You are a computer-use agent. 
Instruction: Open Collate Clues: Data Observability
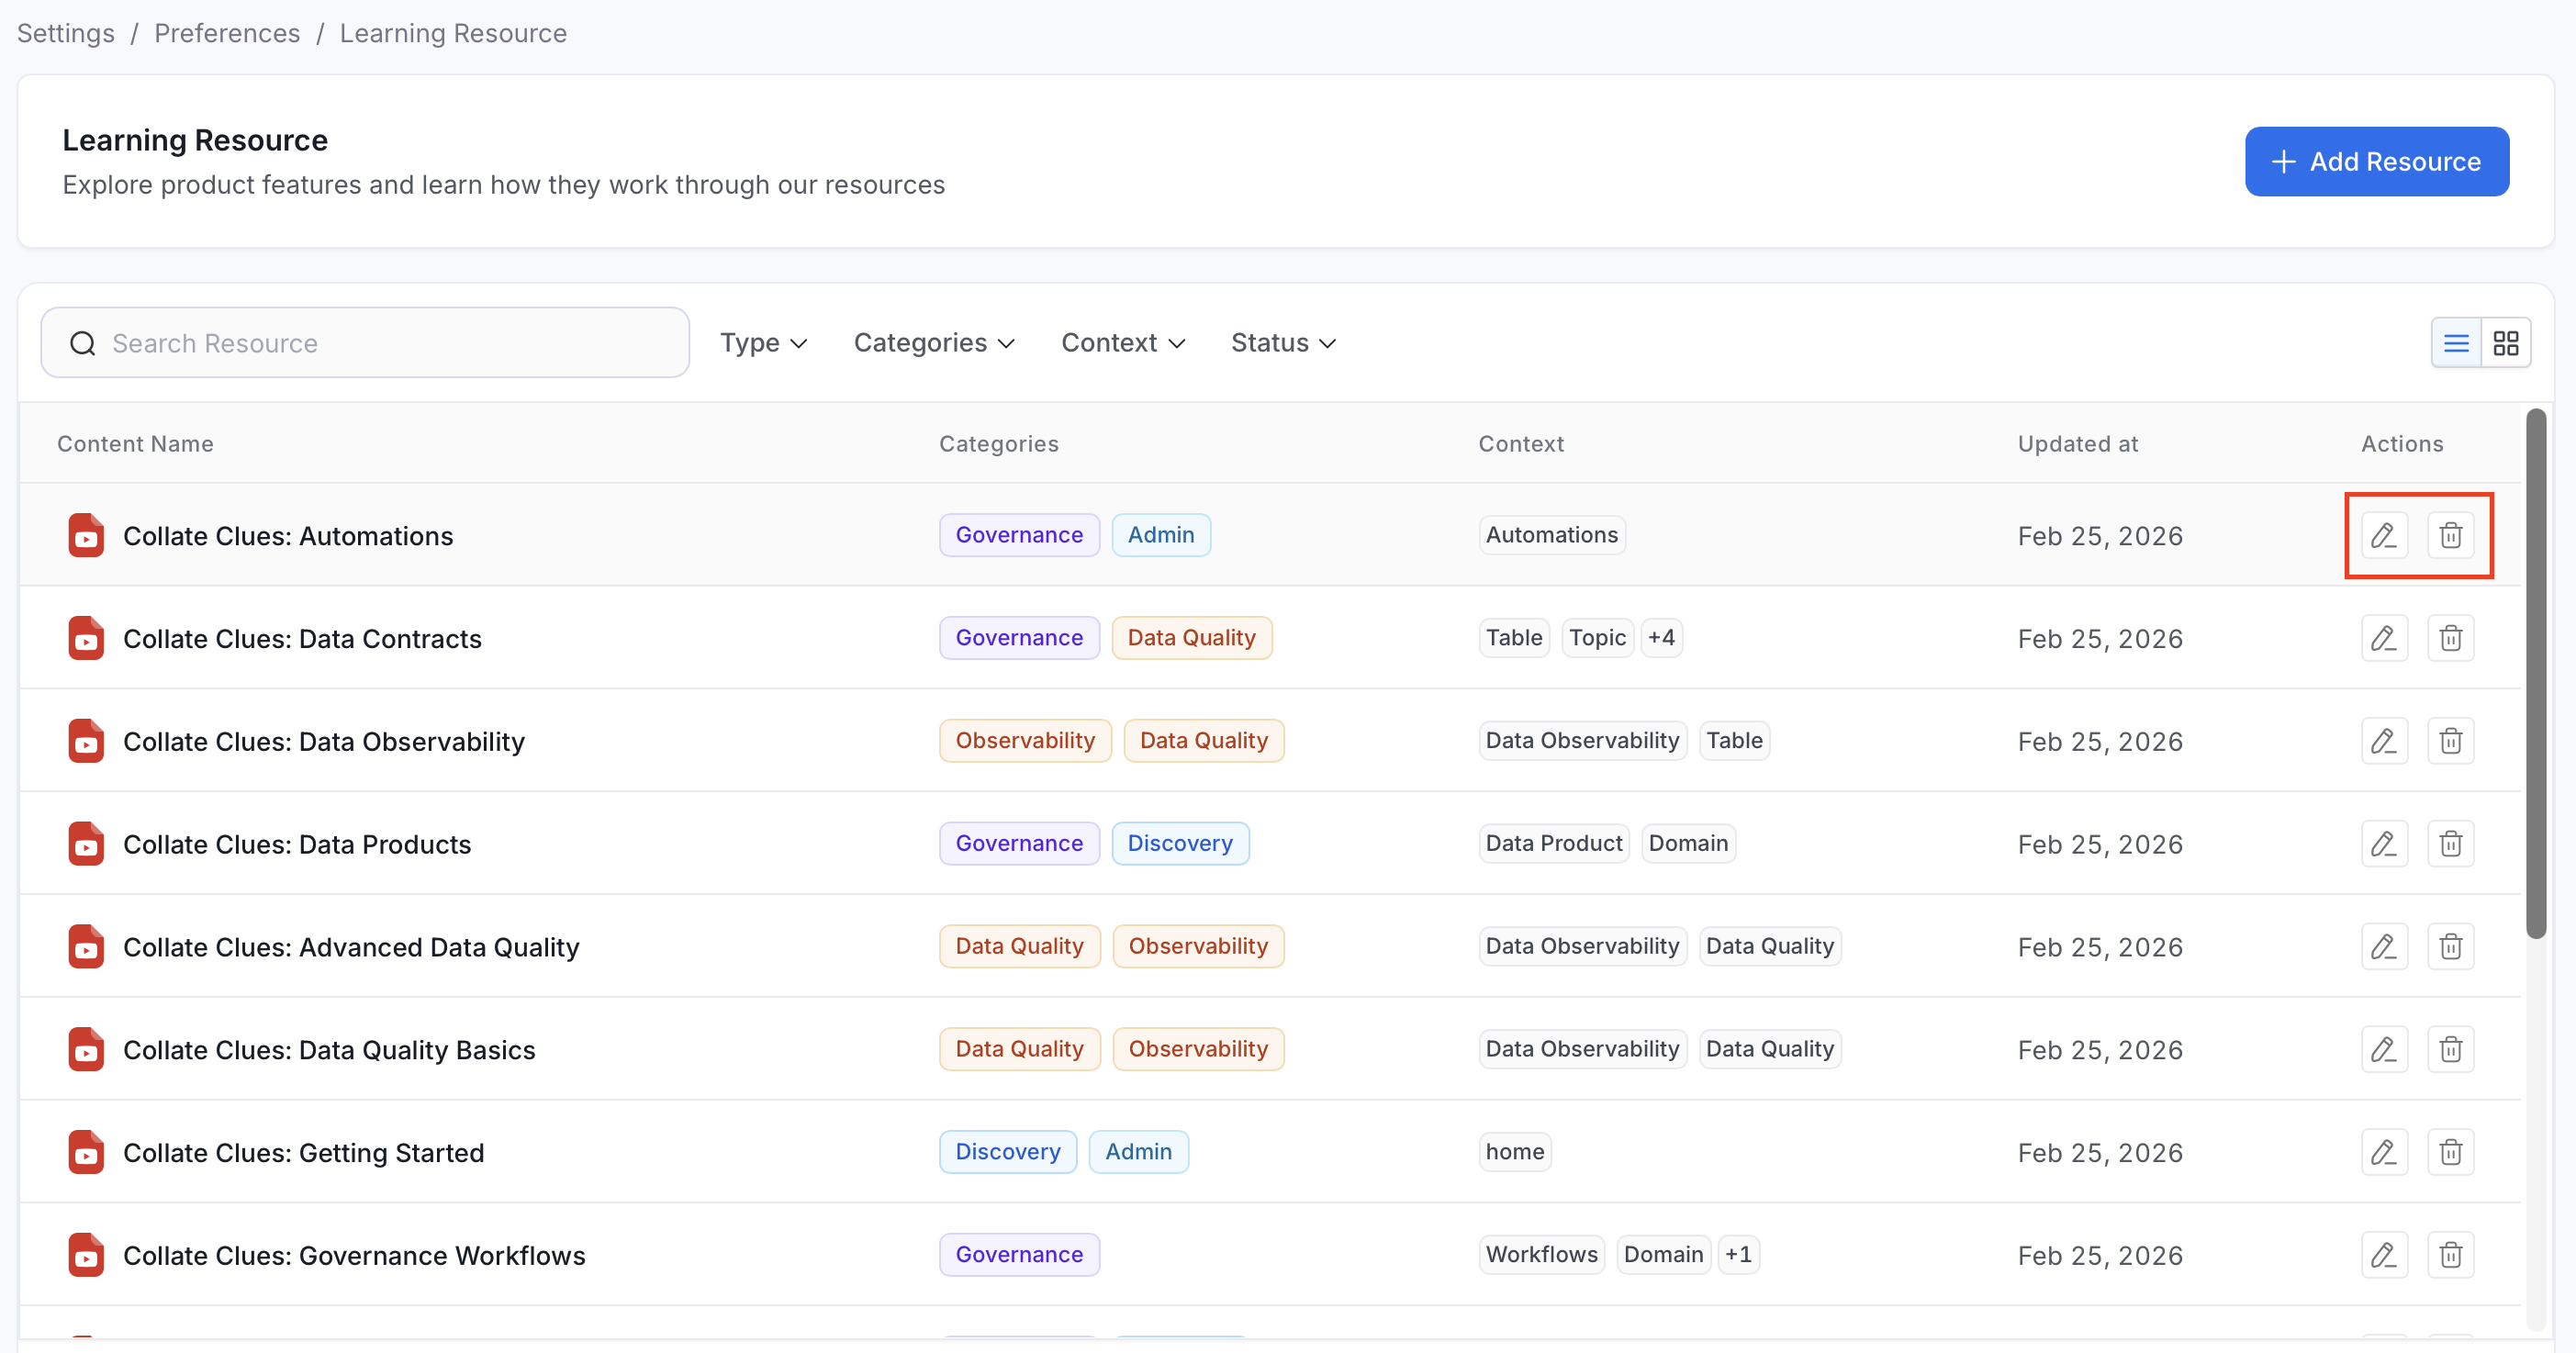pos(324,742)
